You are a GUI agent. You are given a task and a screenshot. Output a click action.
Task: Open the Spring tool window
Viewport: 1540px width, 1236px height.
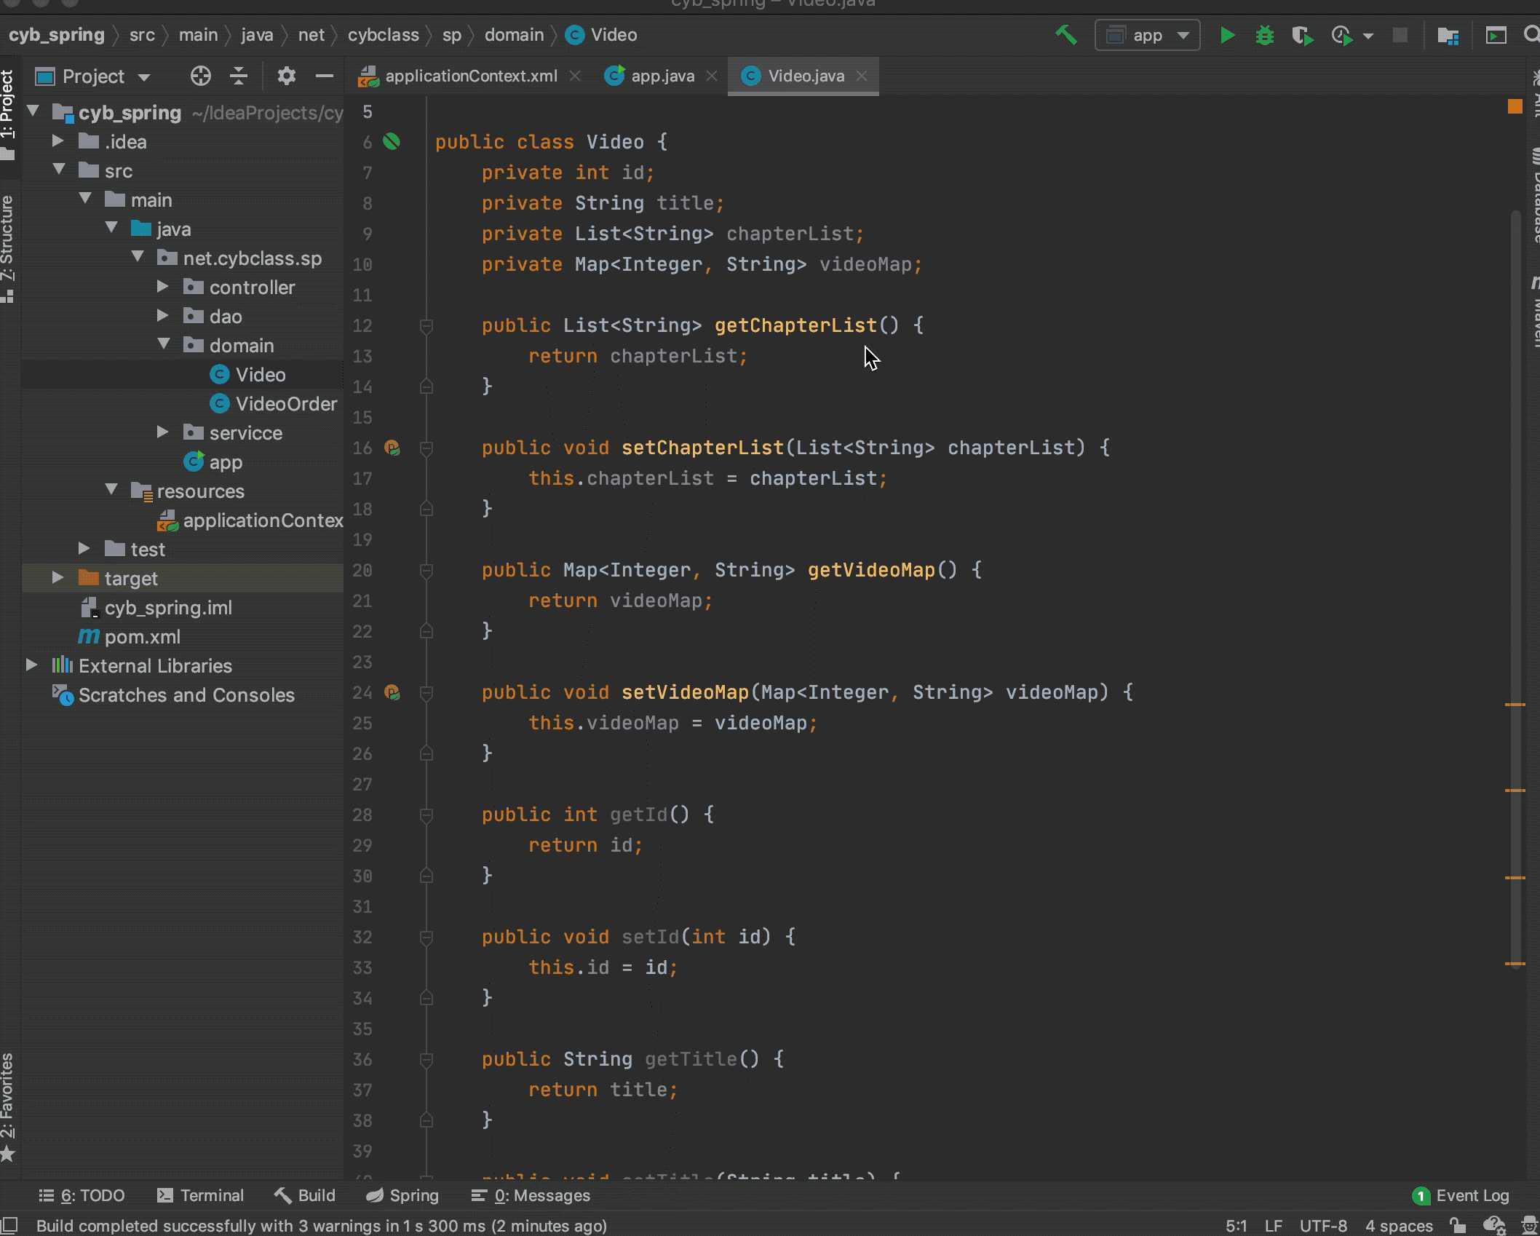coord(402,1195)
